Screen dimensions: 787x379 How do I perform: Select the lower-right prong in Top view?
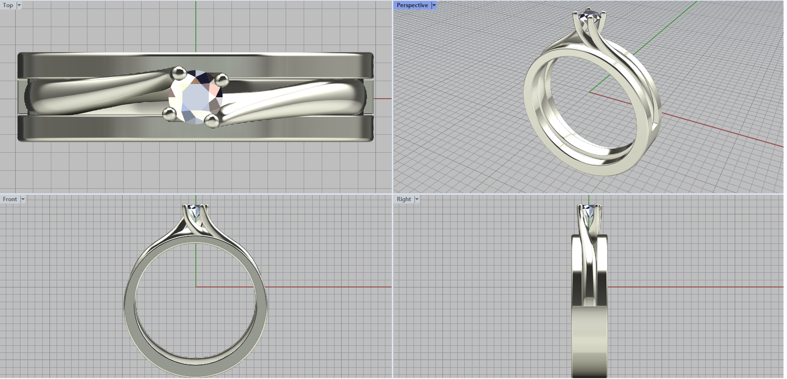click(212, 120)
